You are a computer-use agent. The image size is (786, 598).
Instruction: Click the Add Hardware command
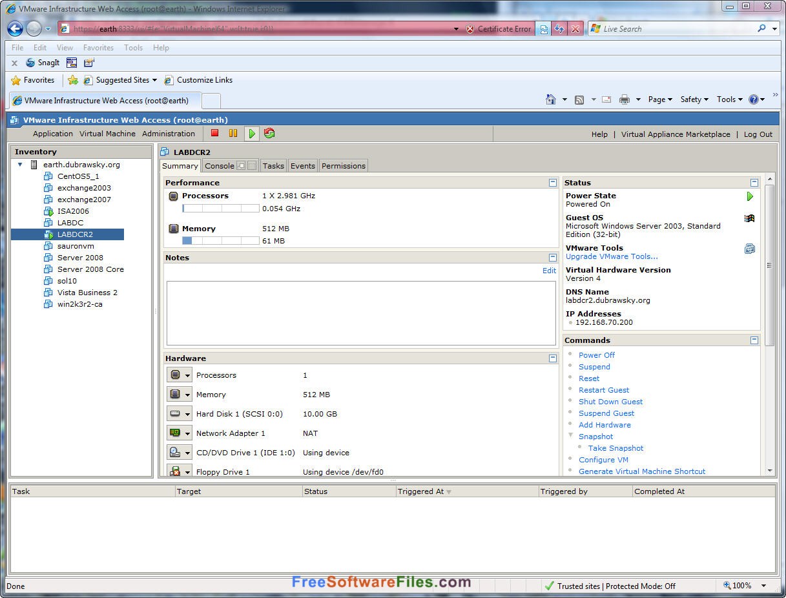pos(605,425)
